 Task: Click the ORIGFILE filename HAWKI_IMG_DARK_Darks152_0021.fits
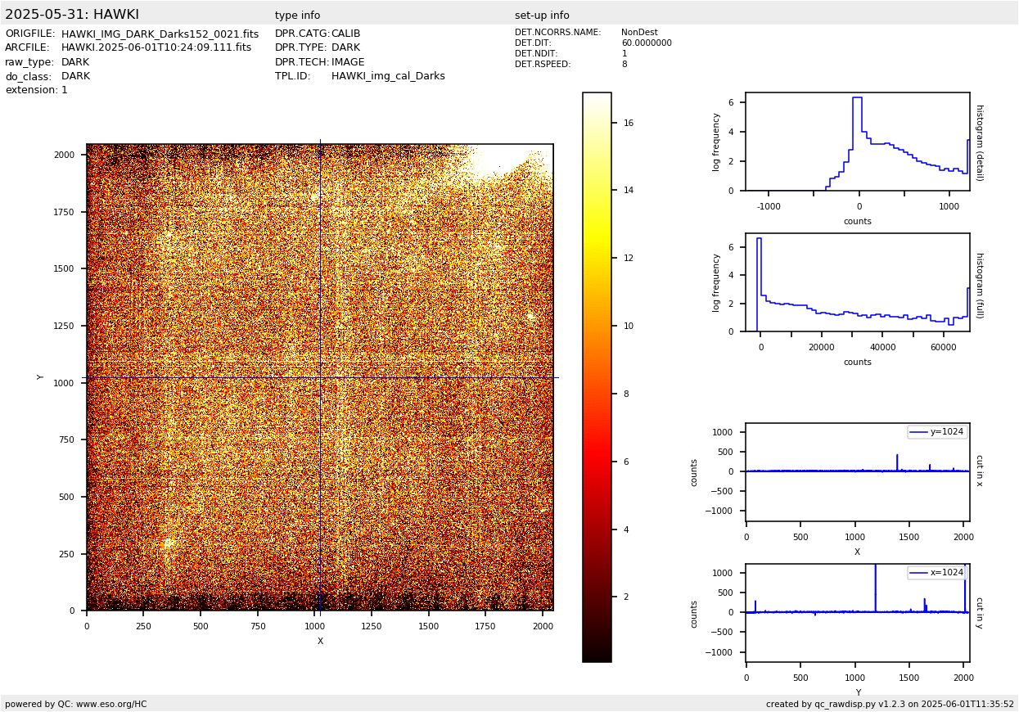(x=160, y=34)
